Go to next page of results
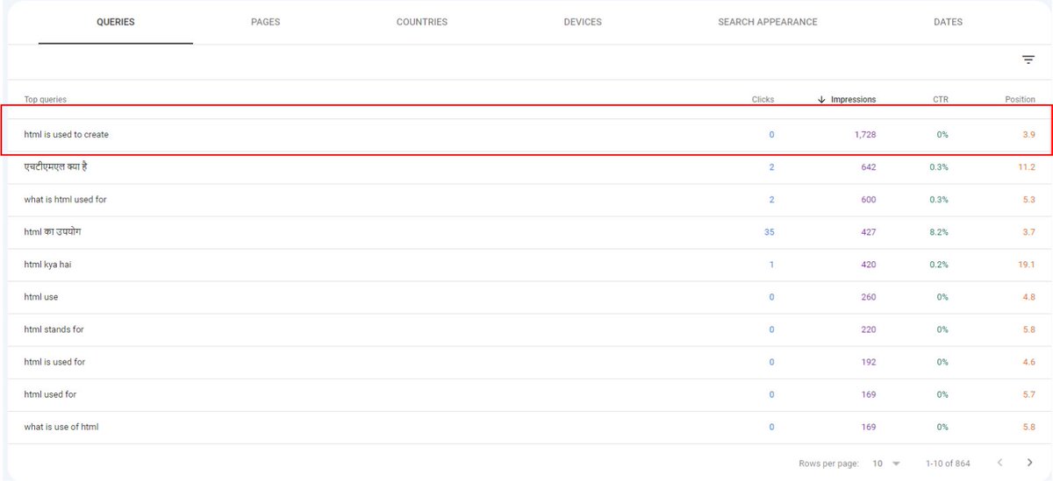This screenshot has height=481, width=1053. (x=1029, y=463)
